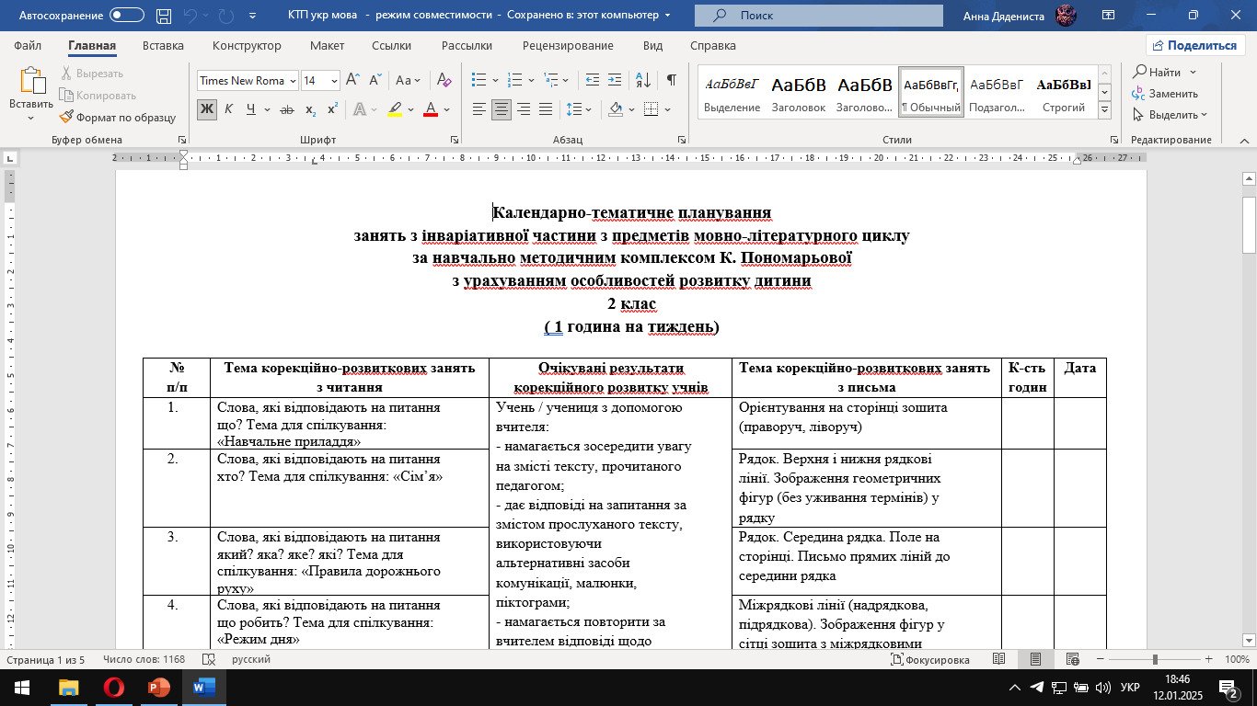
Task: Switch to the Рецензирование tab
Action: (x=568, y=46)
